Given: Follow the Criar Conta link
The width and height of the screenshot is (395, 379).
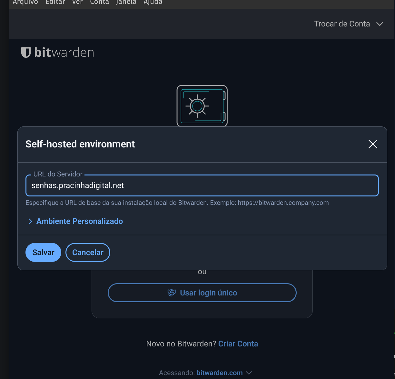Looking at the screenshot, I should tap(238, 344).
